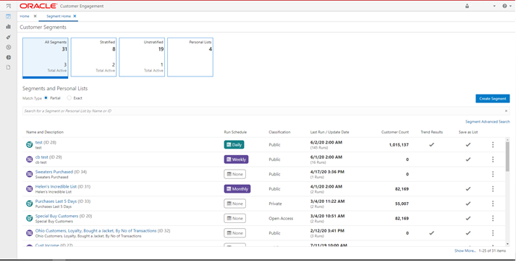Click the Create Segment button
Image resolution: width=516 pixels, height=262 pixels.
point(493,98)
